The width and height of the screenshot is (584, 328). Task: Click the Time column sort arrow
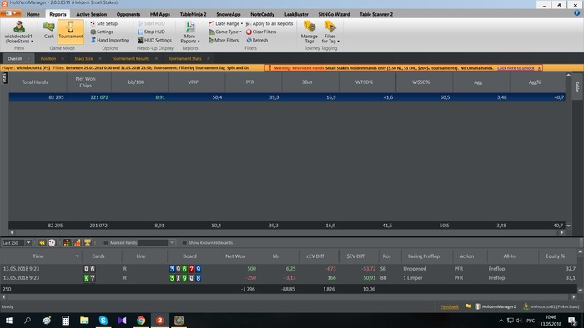tap(77, 256)
